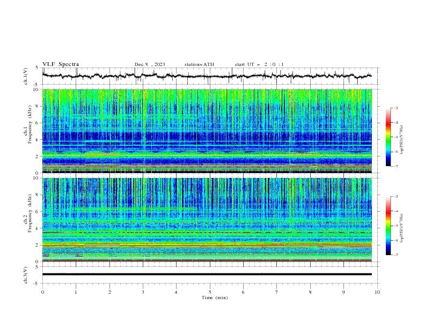Click the '4' kHz tick on ch.2 spectrogram
Viewport: 425px width, 328px height.
click(38, 228)
